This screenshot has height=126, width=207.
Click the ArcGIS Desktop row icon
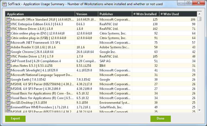pos(8,103)
